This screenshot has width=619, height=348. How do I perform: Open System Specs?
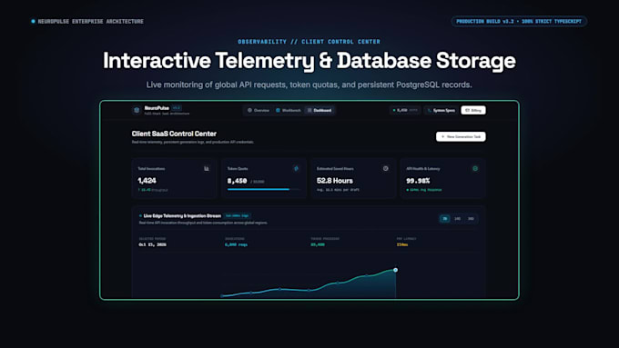[441, 110]
